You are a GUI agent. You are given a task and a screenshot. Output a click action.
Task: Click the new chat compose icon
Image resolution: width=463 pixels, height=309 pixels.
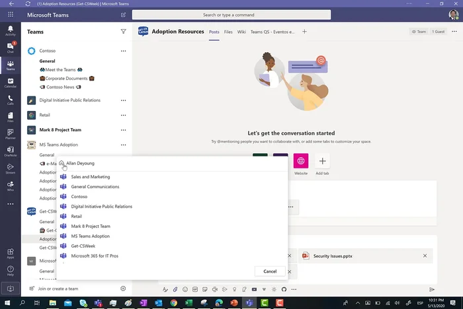[x=124, y=15]
